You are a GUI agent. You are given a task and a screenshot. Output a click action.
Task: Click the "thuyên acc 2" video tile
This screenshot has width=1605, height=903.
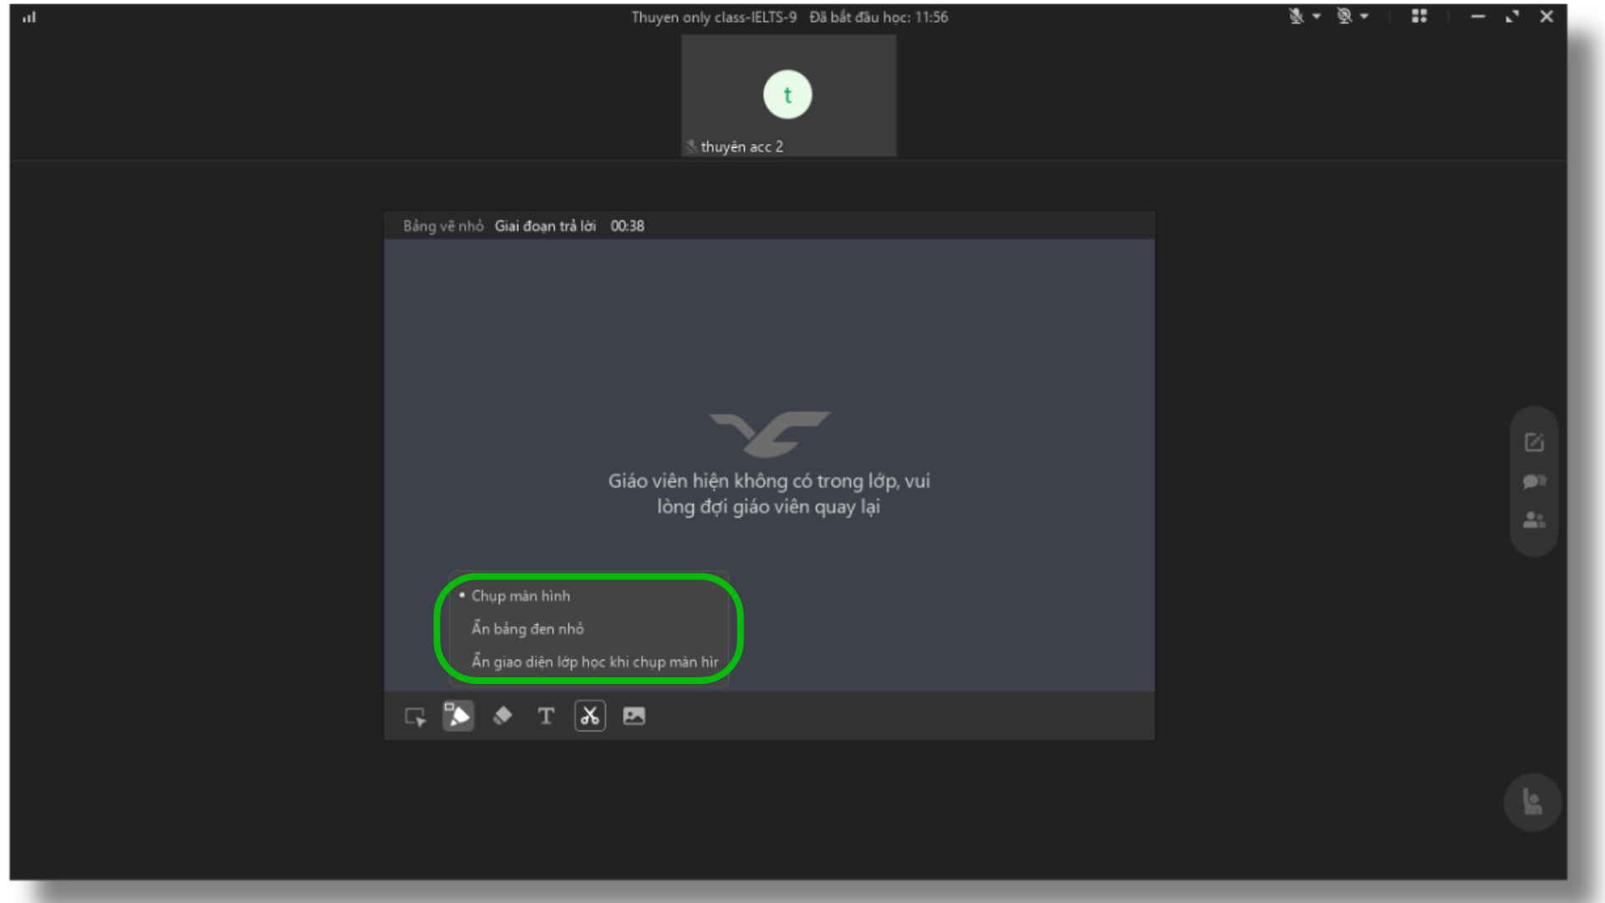coord(788,95)
